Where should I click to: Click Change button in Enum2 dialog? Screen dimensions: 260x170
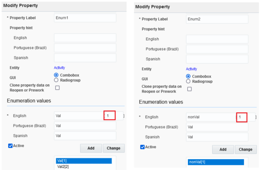(x=246, y=150)
